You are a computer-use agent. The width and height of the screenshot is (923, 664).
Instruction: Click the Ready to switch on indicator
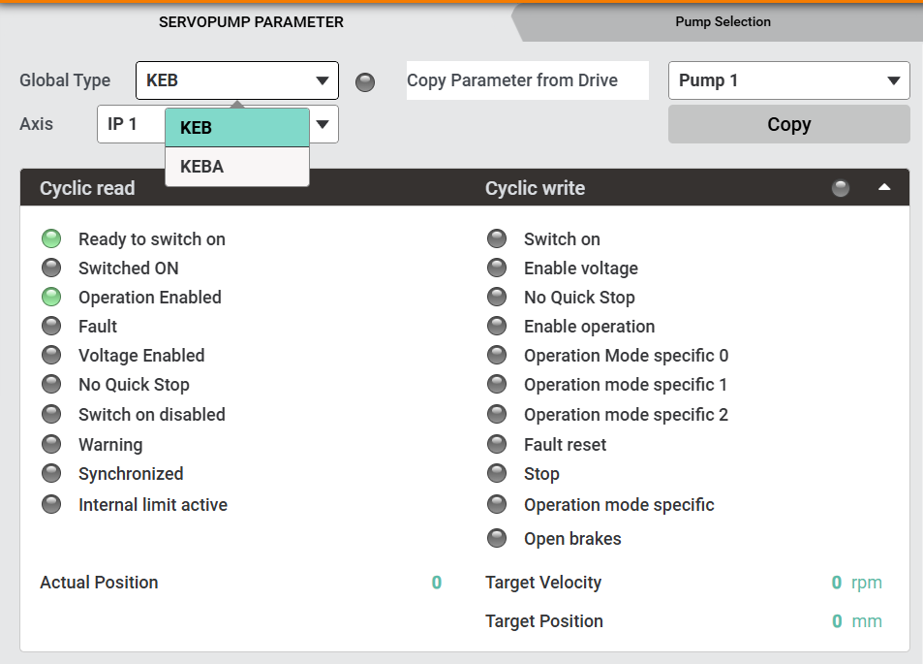(x=51, y=239)
